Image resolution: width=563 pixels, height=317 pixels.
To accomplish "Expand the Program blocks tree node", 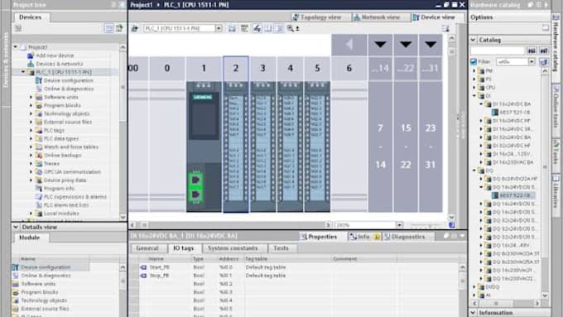I will tap(31, 106).
